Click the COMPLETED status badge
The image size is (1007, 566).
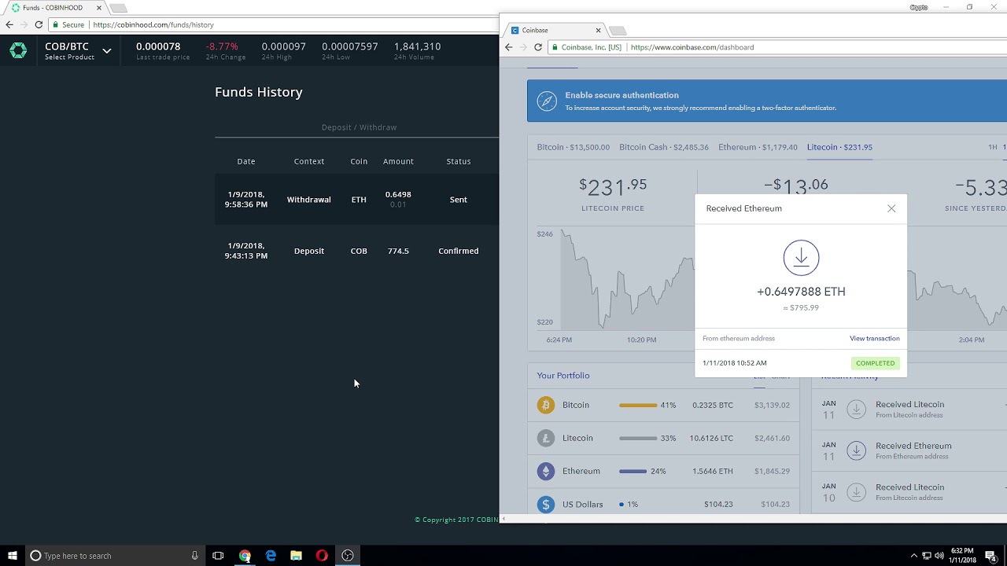(x=876, y=363)
